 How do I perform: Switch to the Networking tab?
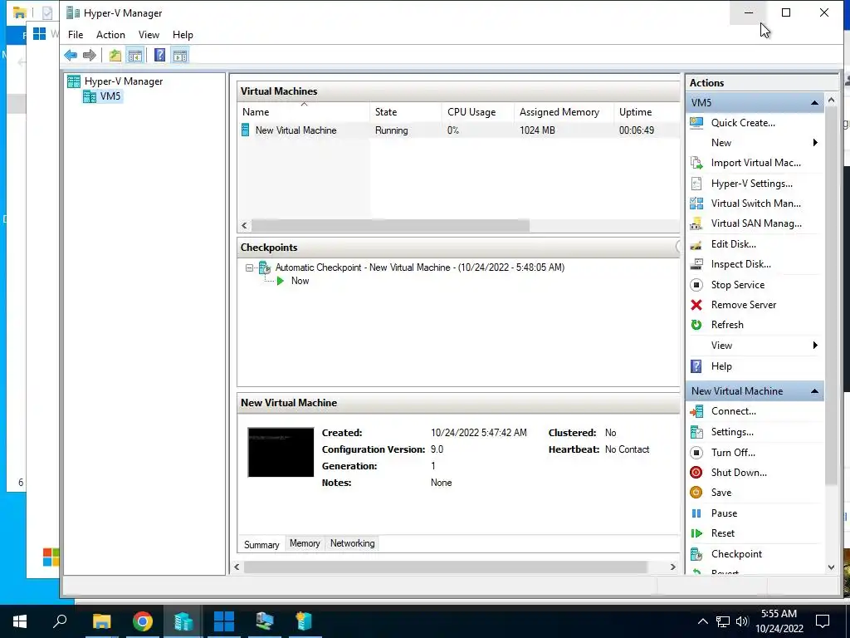[x=352, y=543]
